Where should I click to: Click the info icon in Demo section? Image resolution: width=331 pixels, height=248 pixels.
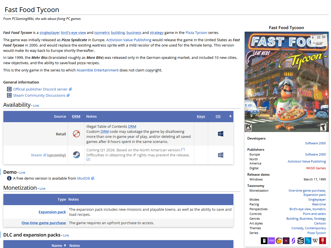click(x=9, y=178)
